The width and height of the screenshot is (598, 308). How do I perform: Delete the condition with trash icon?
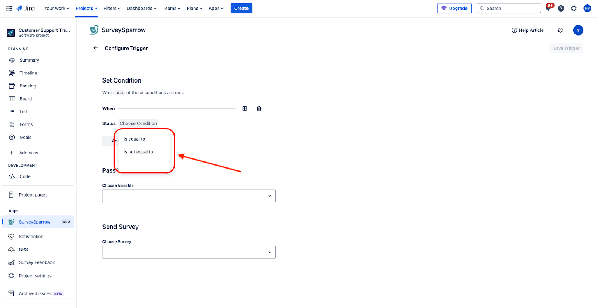point(259,108)
